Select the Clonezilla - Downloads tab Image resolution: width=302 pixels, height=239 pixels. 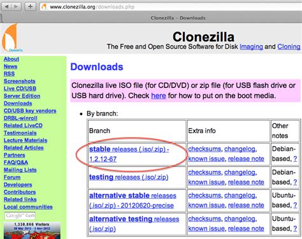[178, 18]
